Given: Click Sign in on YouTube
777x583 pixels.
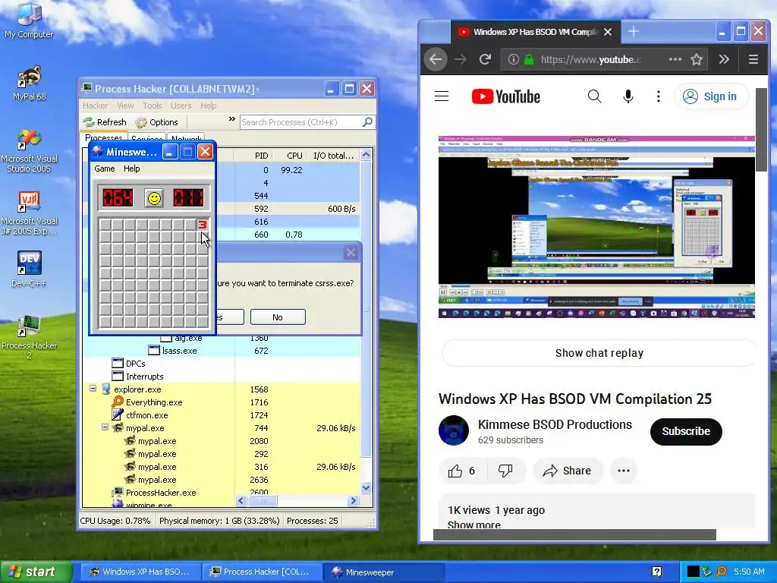Looking at the screenshot, I should point(710,96).
